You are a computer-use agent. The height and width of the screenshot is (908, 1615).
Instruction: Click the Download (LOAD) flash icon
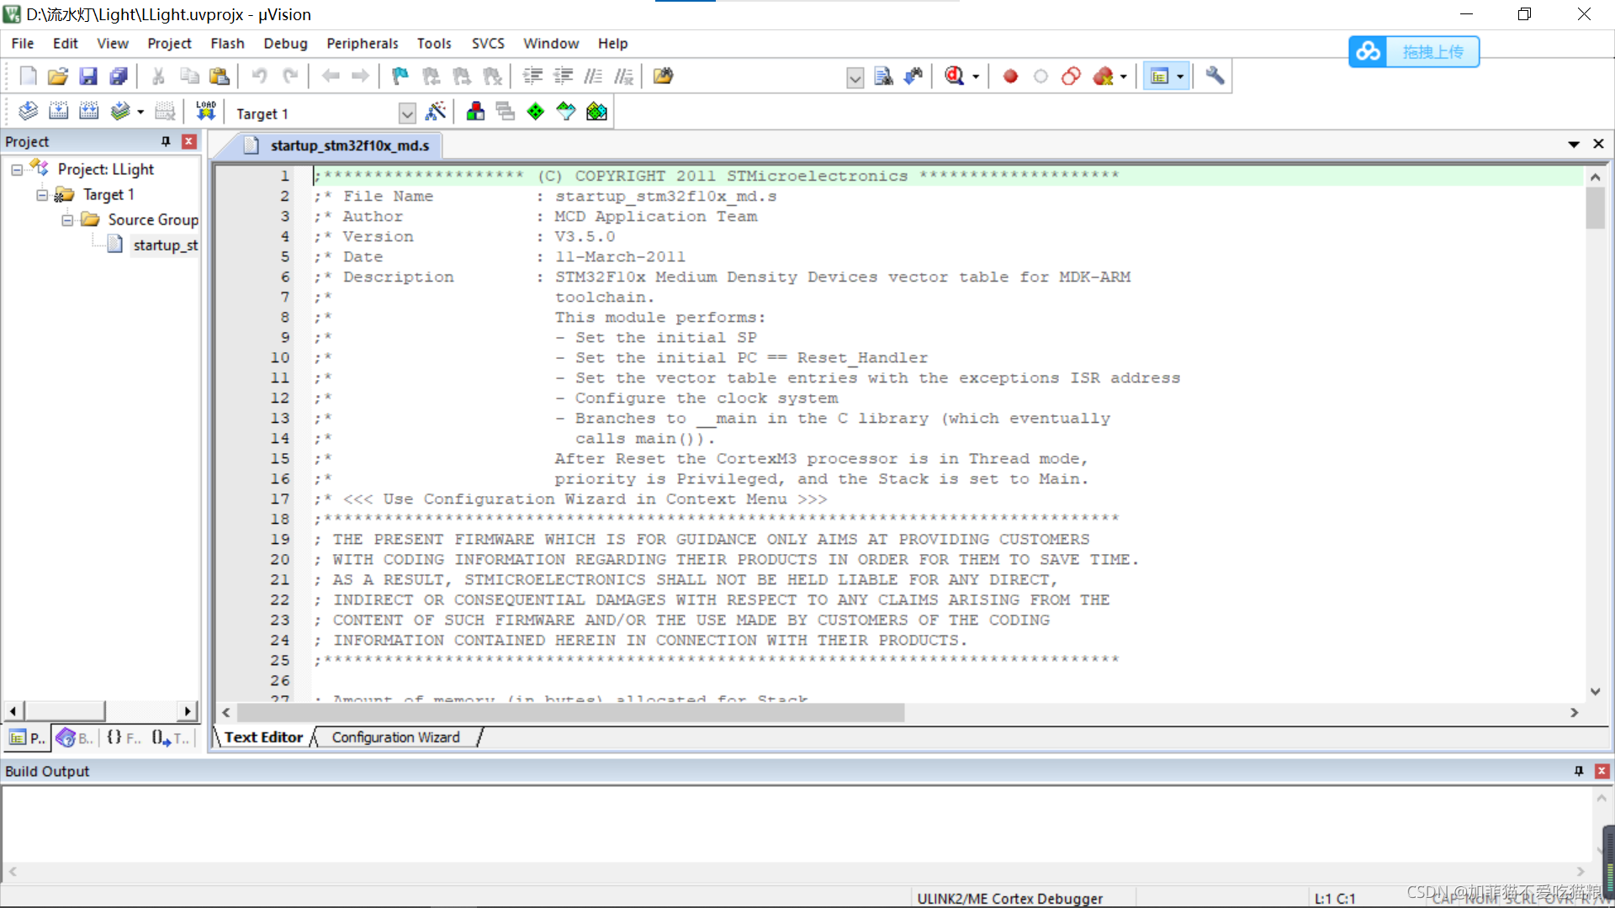pos(206,111)
